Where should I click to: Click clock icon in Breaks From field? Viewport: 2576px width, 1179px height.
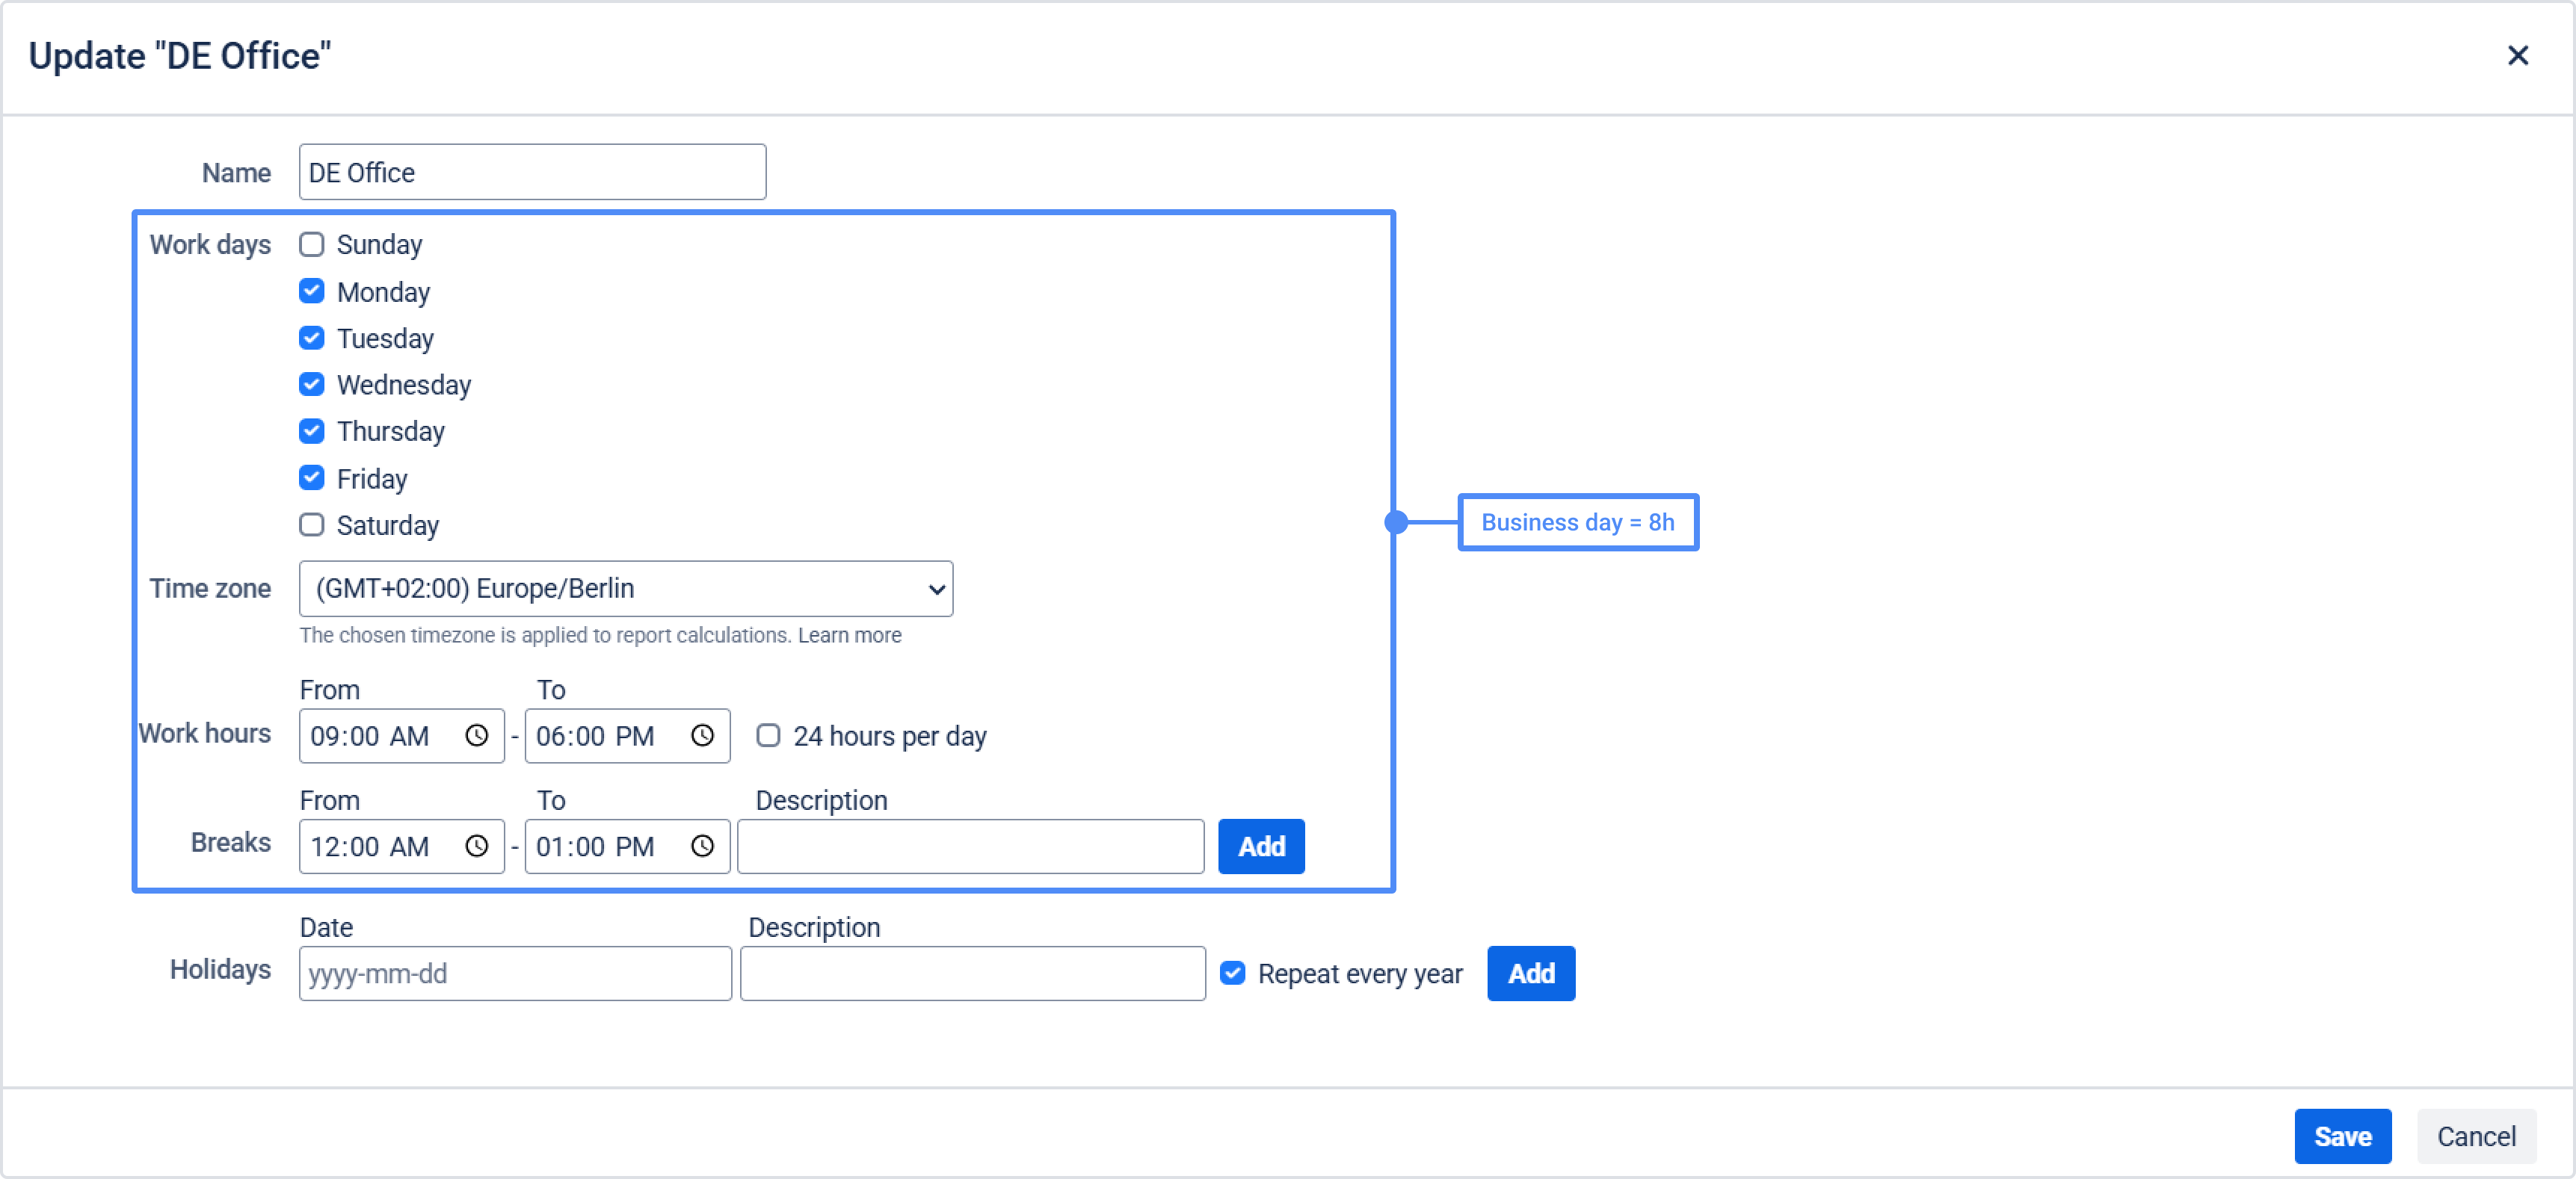[476, 847]
